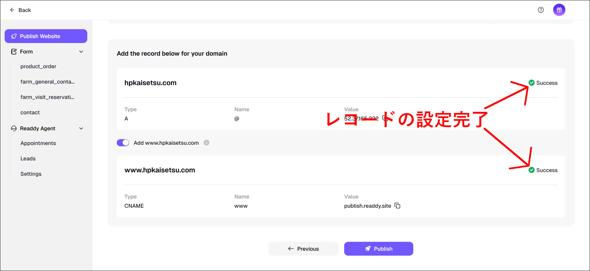
Task: Collapse the Readdy Agent section chevron
Action: 81,128
